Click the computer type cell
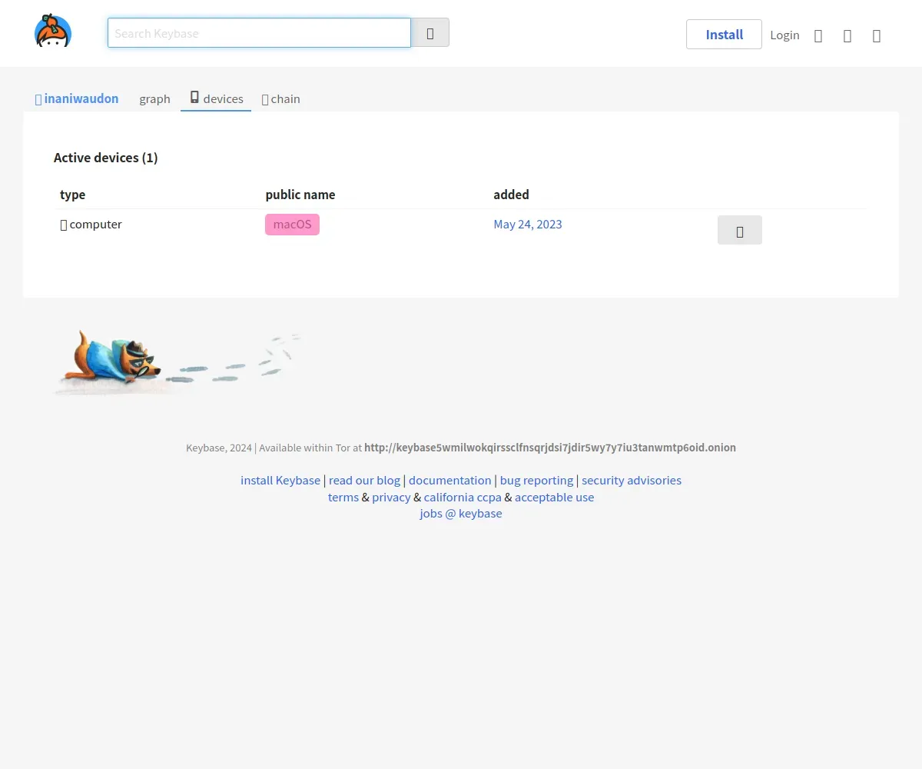This screenshot has width=922, height=769. click(x=91, y=225)
